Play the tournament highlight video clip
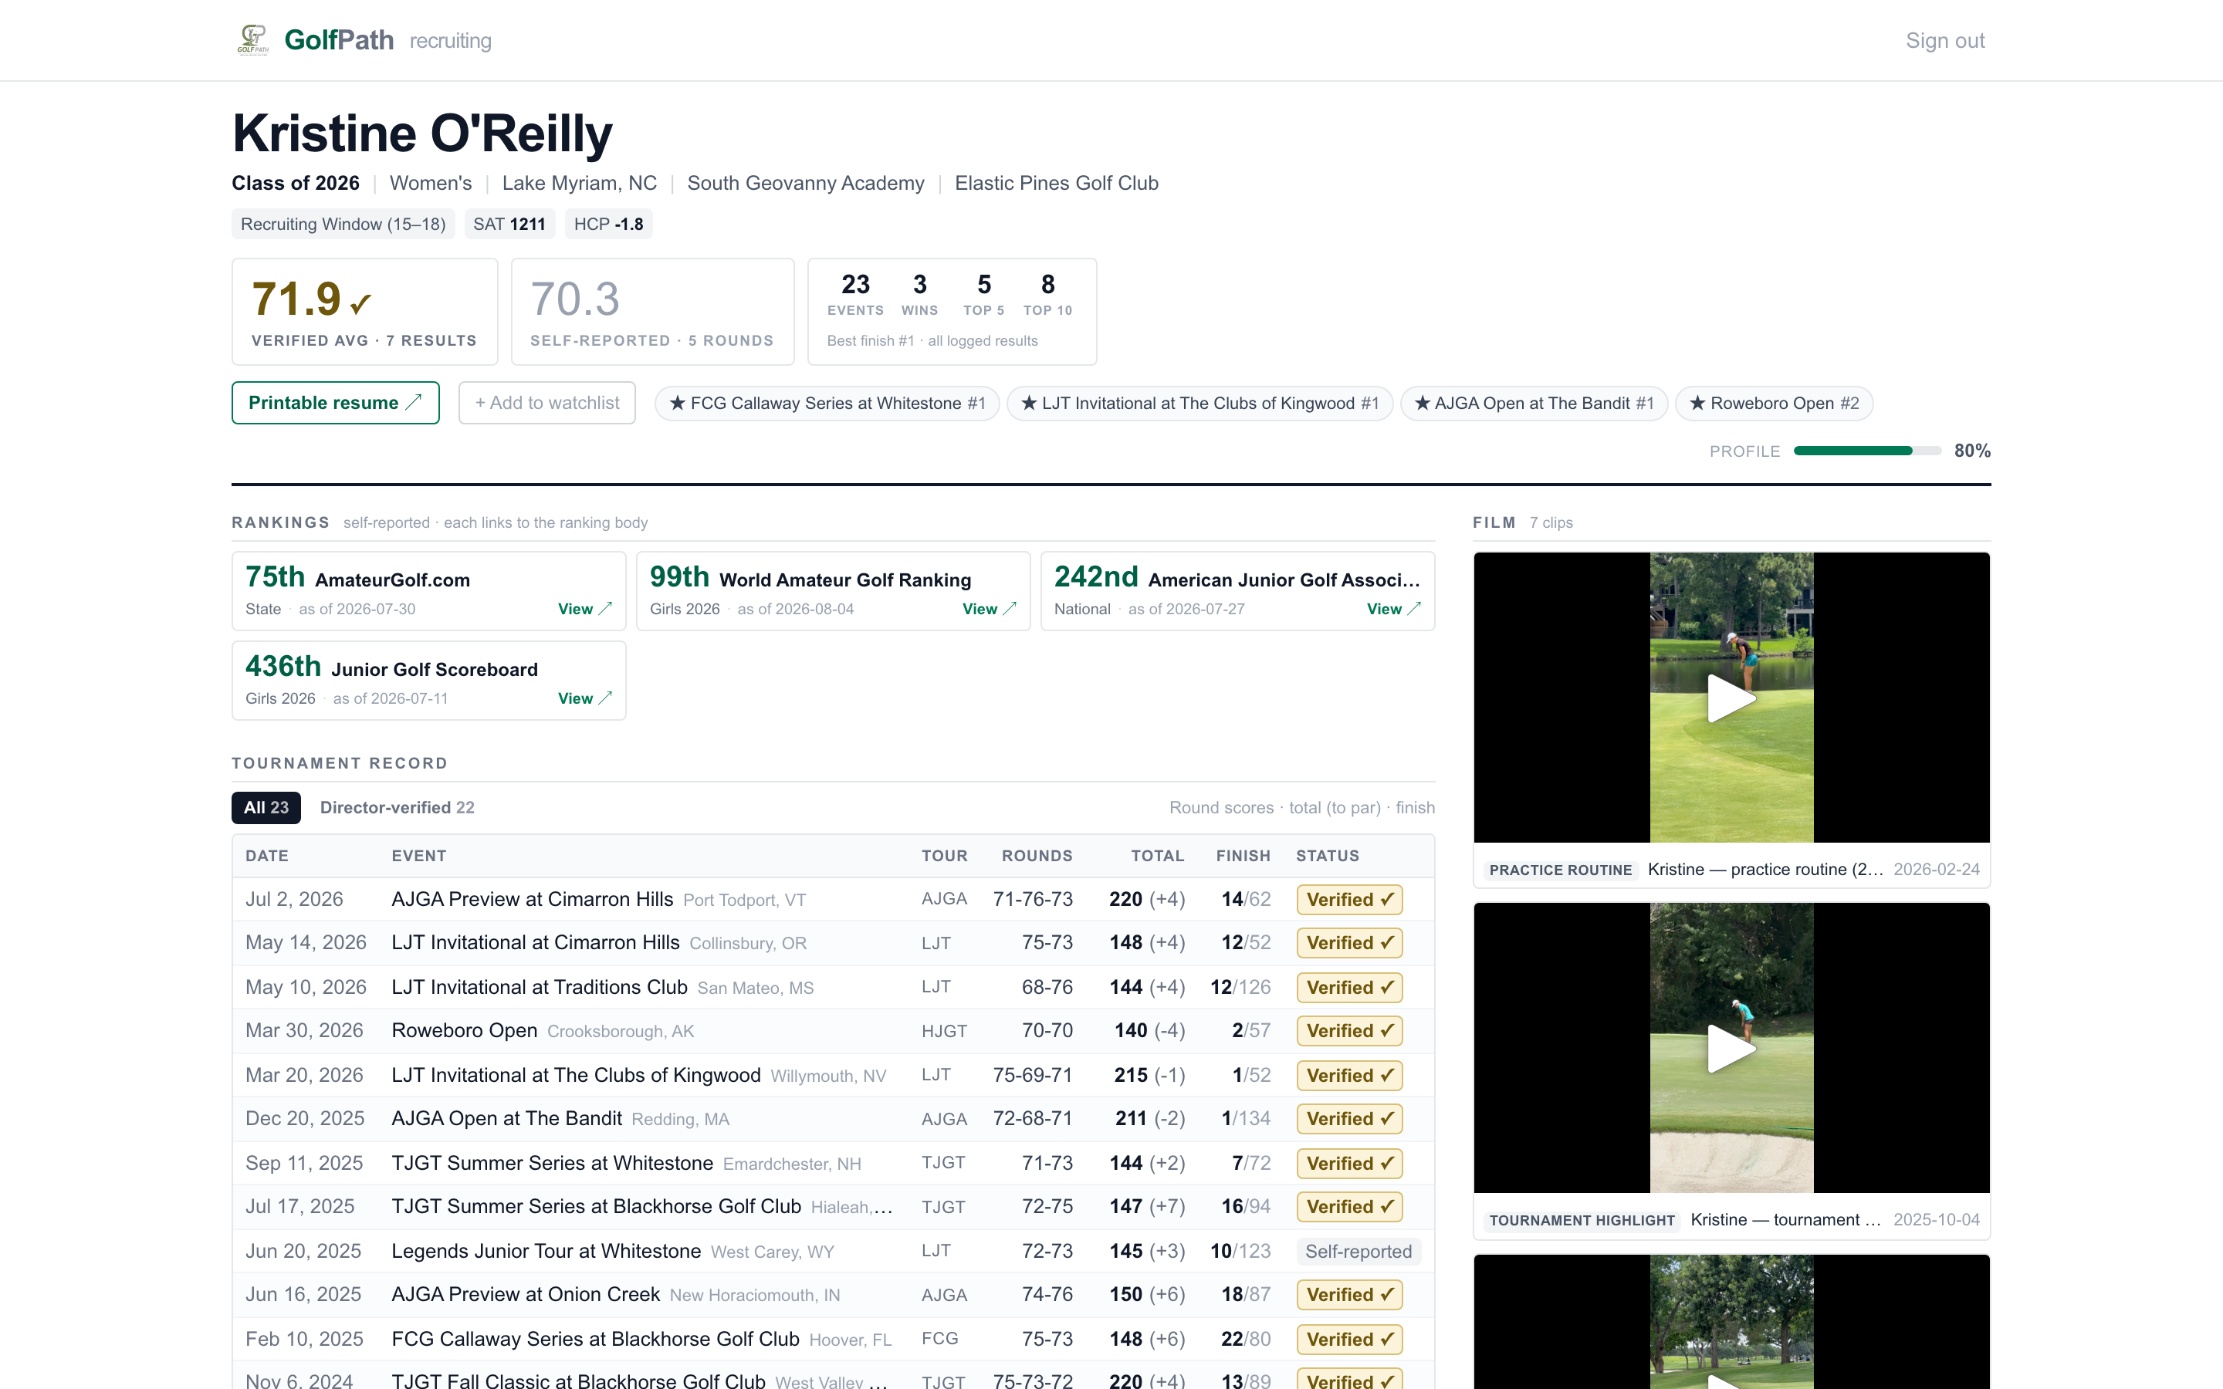The height and width of the screenshot is (1389, 2223). [x=1731, y=1047]
